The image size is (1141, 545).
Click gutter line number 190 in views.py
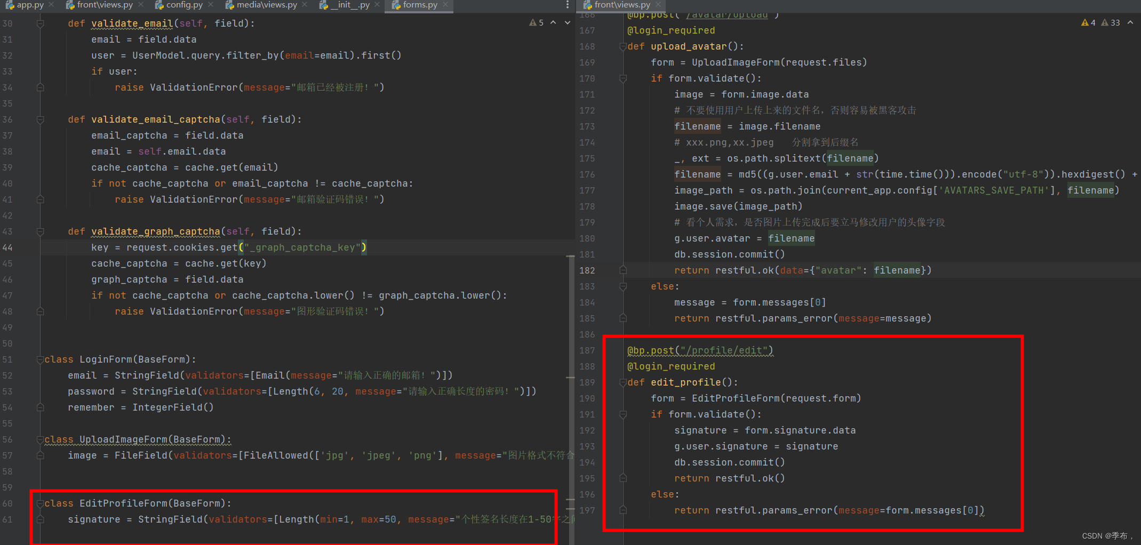(x=587, y=398)
